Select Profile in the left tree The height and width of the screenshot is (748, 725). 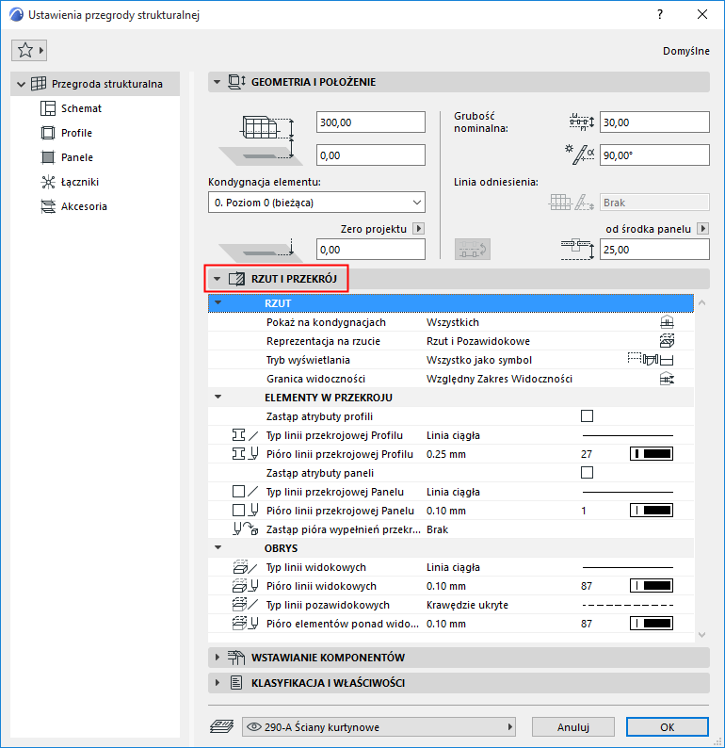tap(76, 133)
